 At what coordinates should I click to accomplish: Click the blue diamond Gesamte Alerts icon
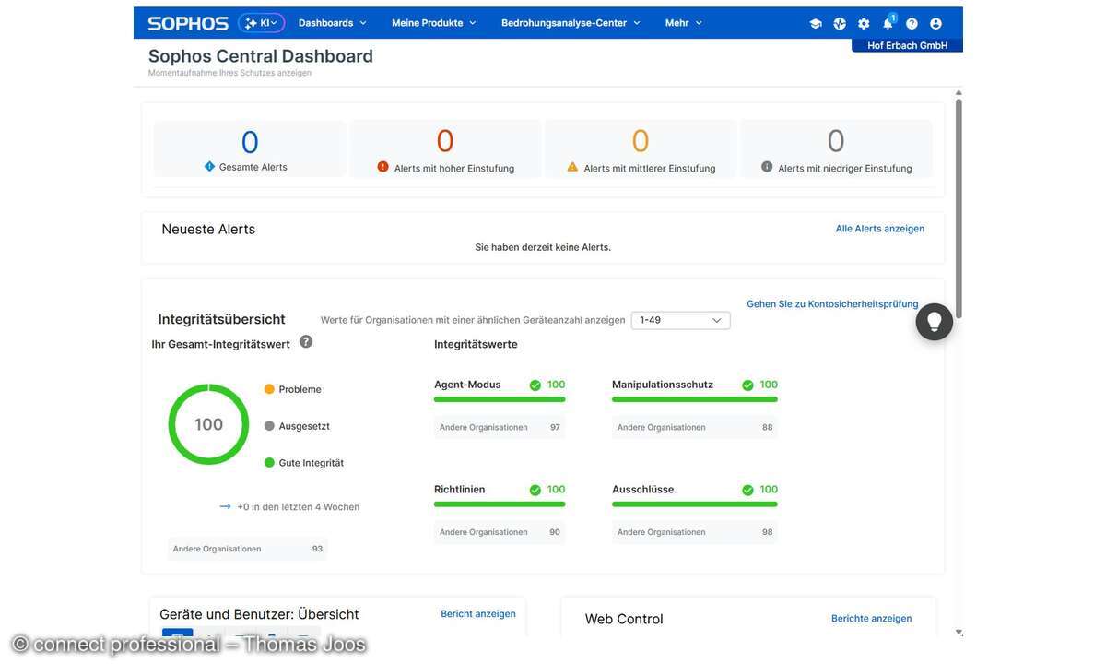click(x=209, y=167)
